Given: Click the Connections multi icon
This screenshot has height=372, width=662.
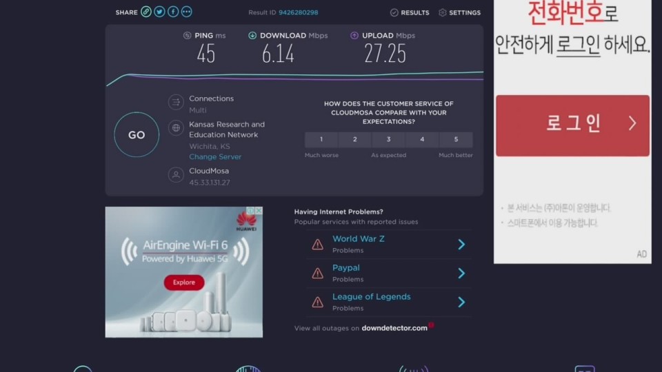Looking at the screenshot, I should coord(176,102).
